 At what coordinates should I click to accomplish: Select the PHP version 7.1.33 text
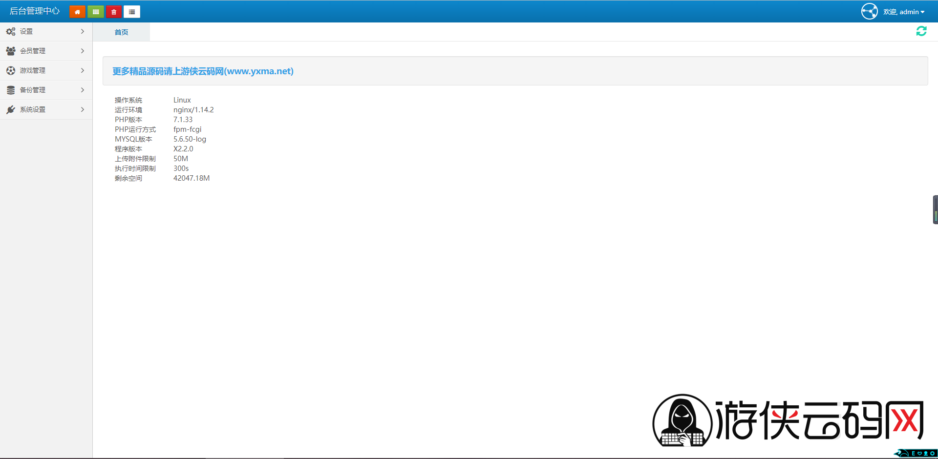[183, 120]
